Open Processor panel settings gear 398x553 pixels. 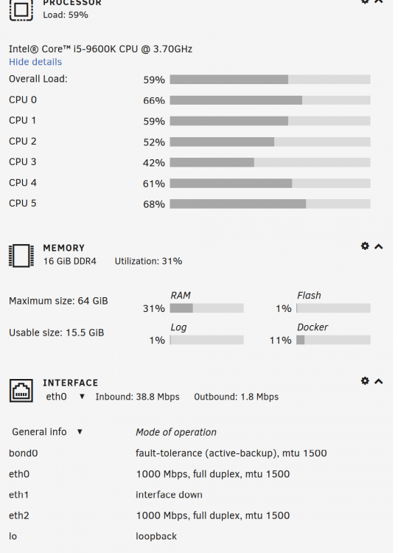point(365,1)
